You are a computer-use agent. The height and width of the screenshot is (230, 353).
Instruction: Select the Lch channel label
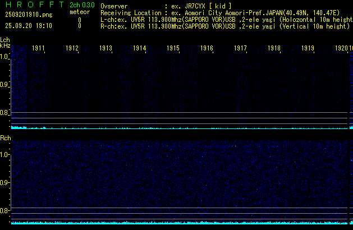(x=5, y=40)
